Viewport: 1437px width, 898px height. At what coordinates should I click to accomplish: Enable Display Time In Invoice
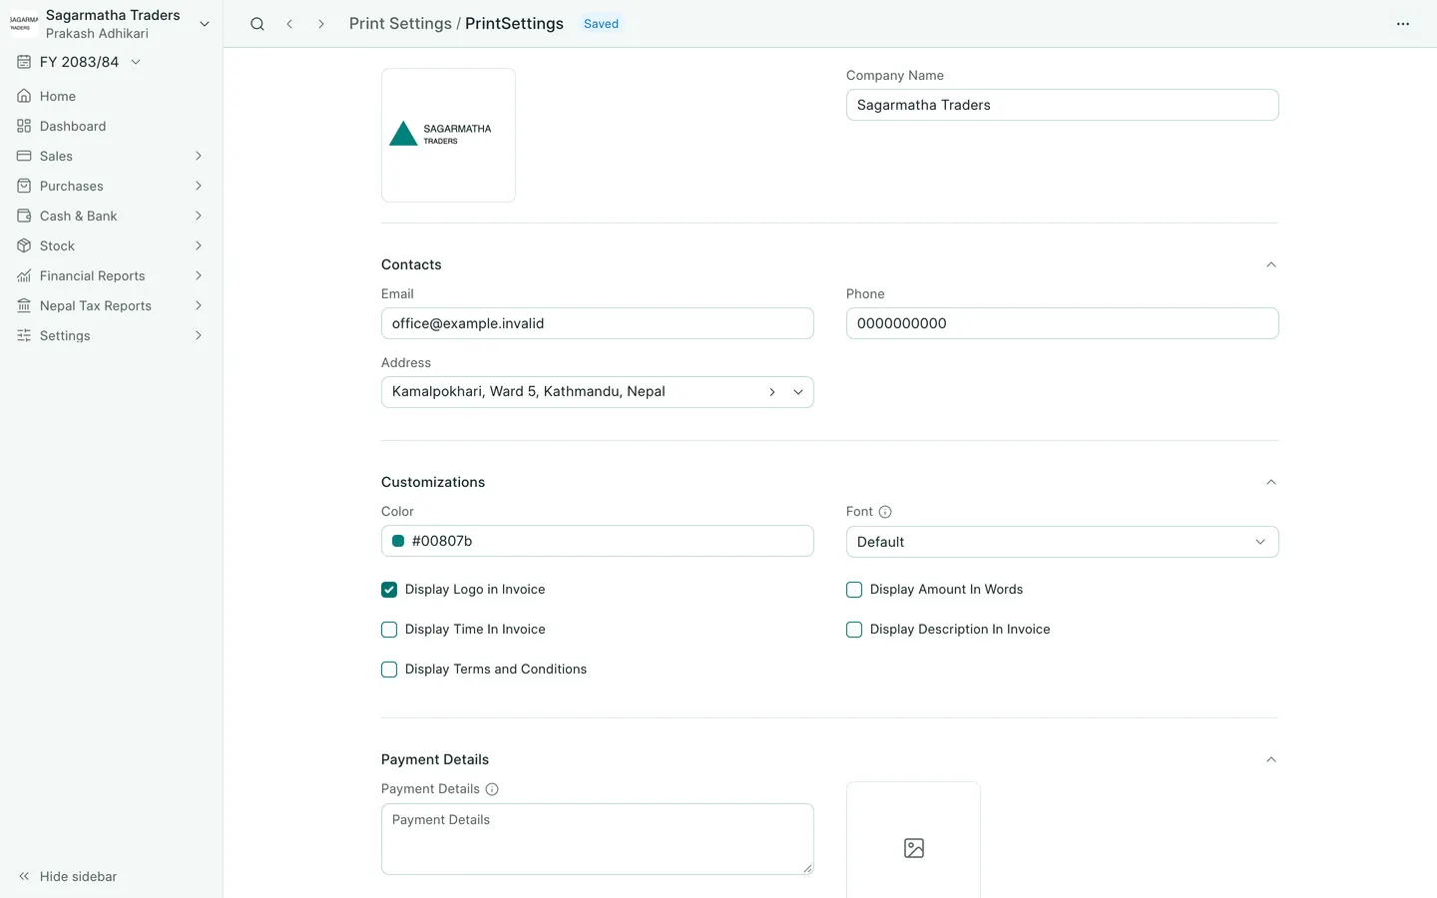point(389,630)
